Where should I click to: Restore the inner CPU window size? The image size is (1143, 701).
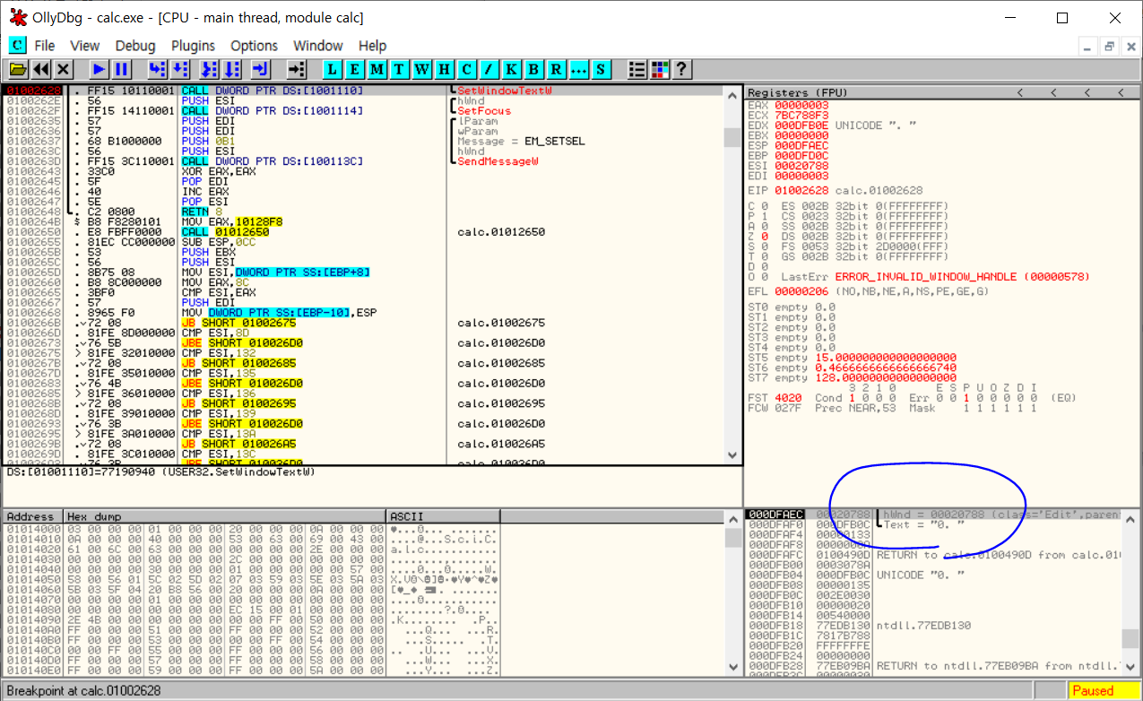point(1108,47)
